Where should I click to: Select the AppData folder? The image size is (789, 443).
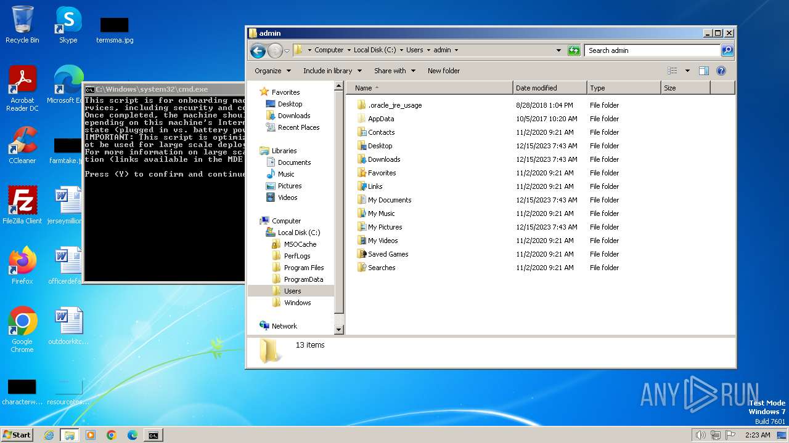pos(375,119)
